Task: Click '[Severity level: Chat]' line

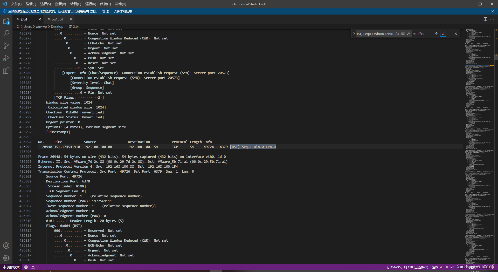Action: 92,83
